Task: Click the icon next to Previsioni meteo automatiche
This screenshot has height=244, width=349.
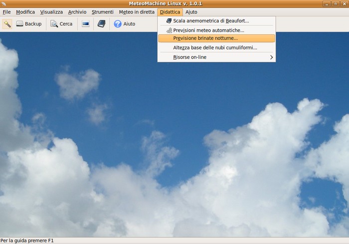Action: 169,30
